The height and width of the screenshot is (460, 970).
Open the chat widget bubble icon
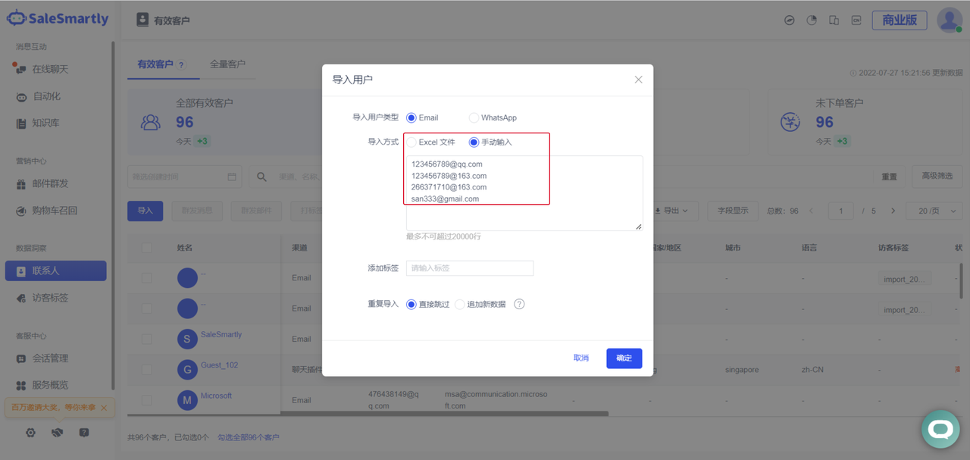point(940,430)
